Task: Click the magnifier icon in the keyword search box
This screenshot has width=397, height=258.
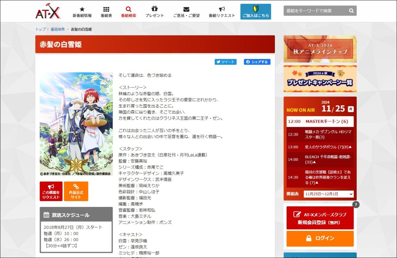Action: (351, 10)
